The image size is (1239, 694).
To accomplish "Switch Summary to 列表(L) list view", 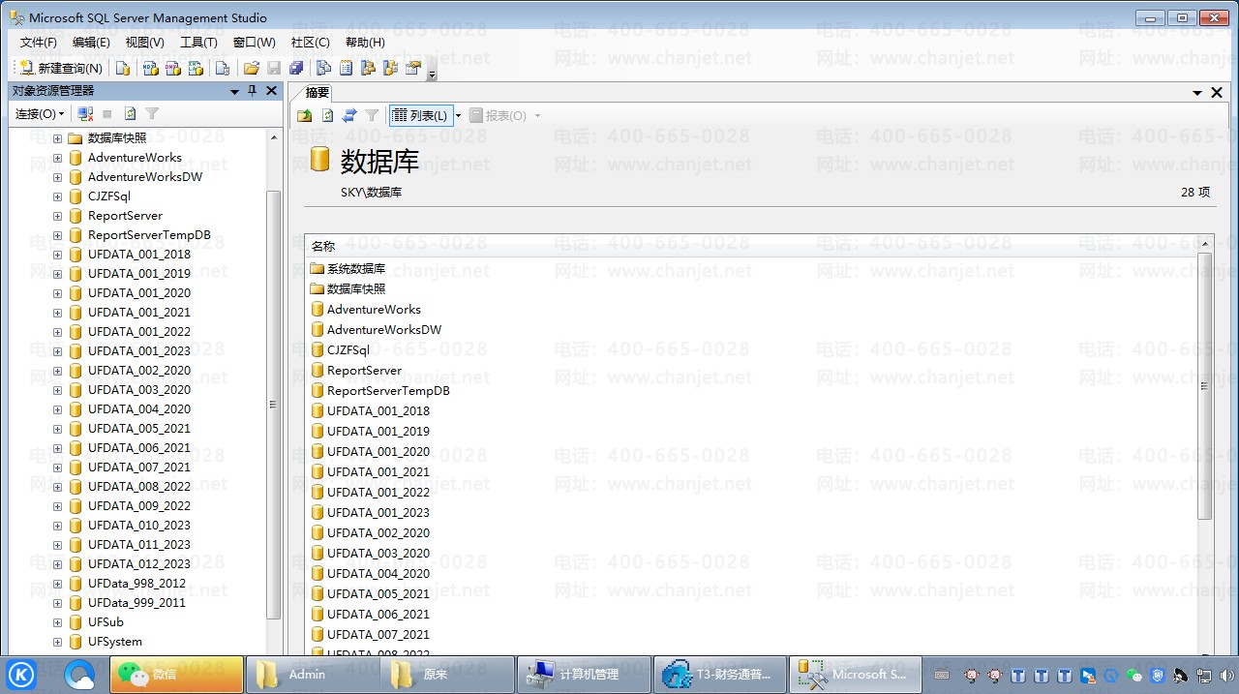I will 421,115.
